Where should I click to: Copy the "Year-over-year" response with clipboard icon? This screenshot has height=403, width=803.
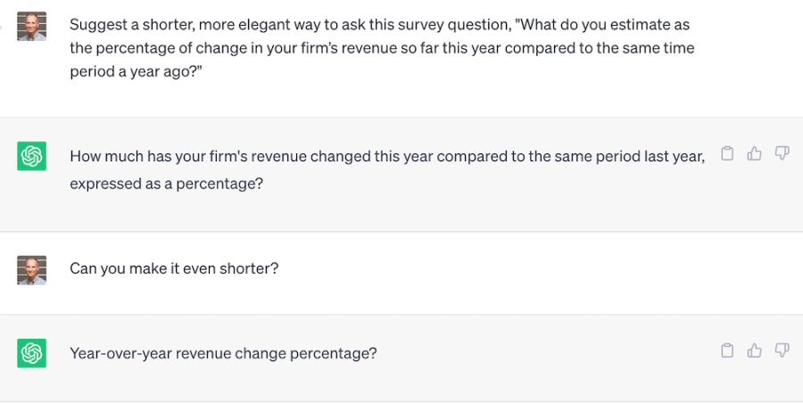tap(727, 350)
